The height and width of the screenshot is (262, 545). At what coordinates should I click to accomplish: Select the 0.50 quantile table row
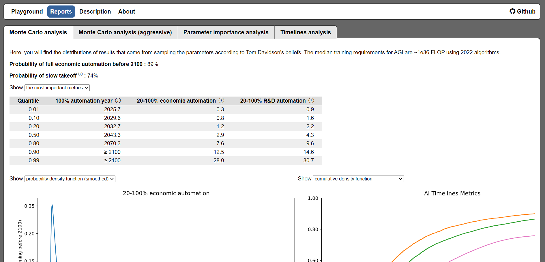click(165, 135)
